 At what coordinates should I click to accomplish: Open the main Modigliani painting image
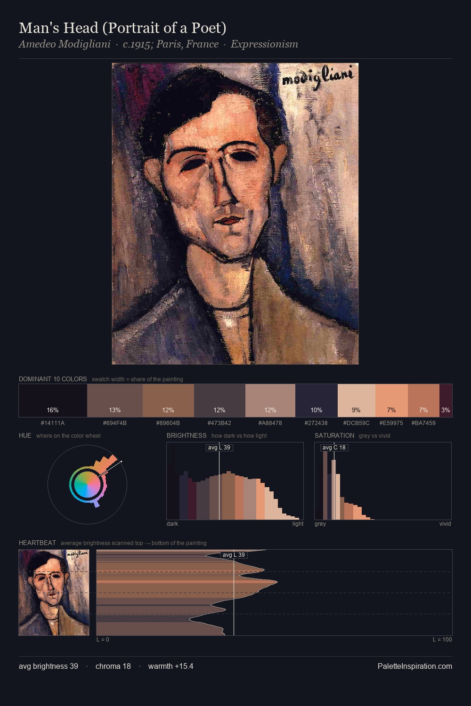[x=235, y=214]
